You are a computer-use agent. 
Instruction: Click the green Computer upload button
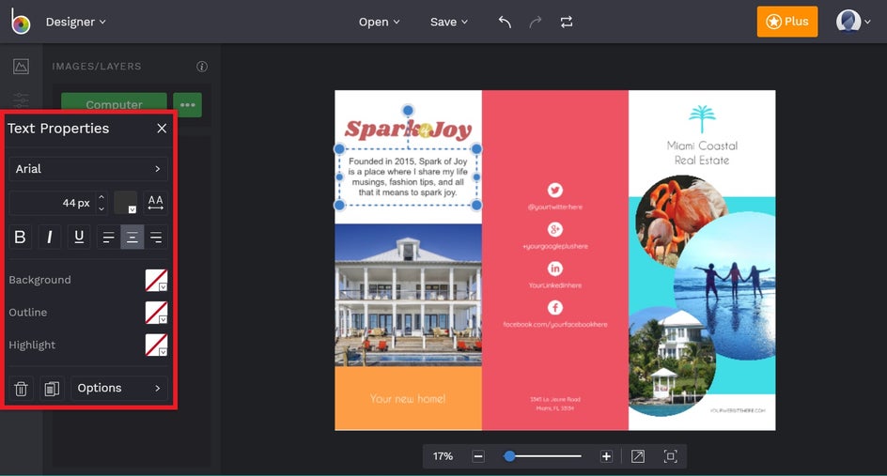tap(114, 104)
